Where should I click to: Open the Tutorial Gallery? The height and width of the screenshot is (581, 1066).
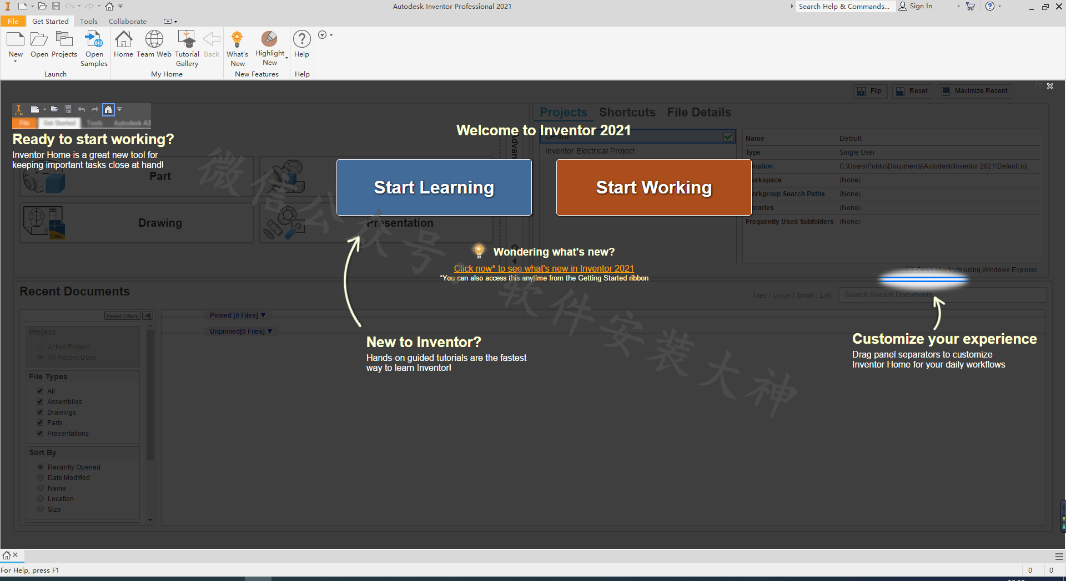187,39
